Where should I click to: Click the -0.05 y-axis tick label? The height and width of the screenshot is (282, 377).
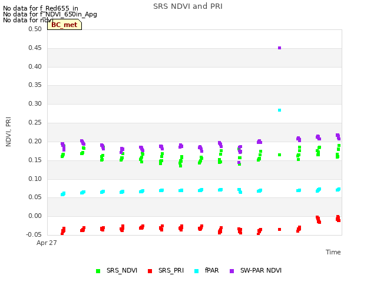34,234
